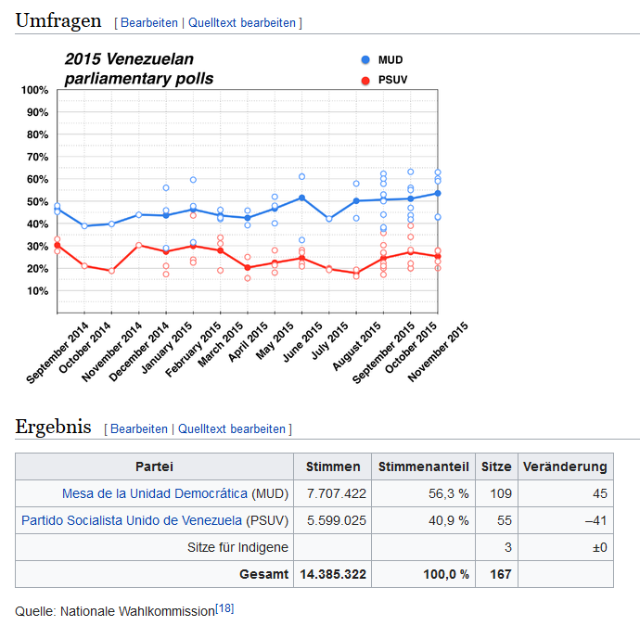Click the 100% y-axis label
640x626 pixels.
point(34,90)
